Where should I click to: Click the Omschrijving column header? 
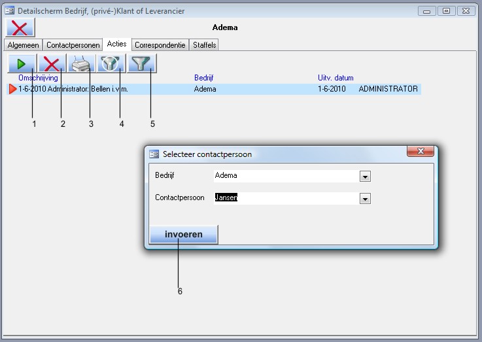(x=38, y=78)
